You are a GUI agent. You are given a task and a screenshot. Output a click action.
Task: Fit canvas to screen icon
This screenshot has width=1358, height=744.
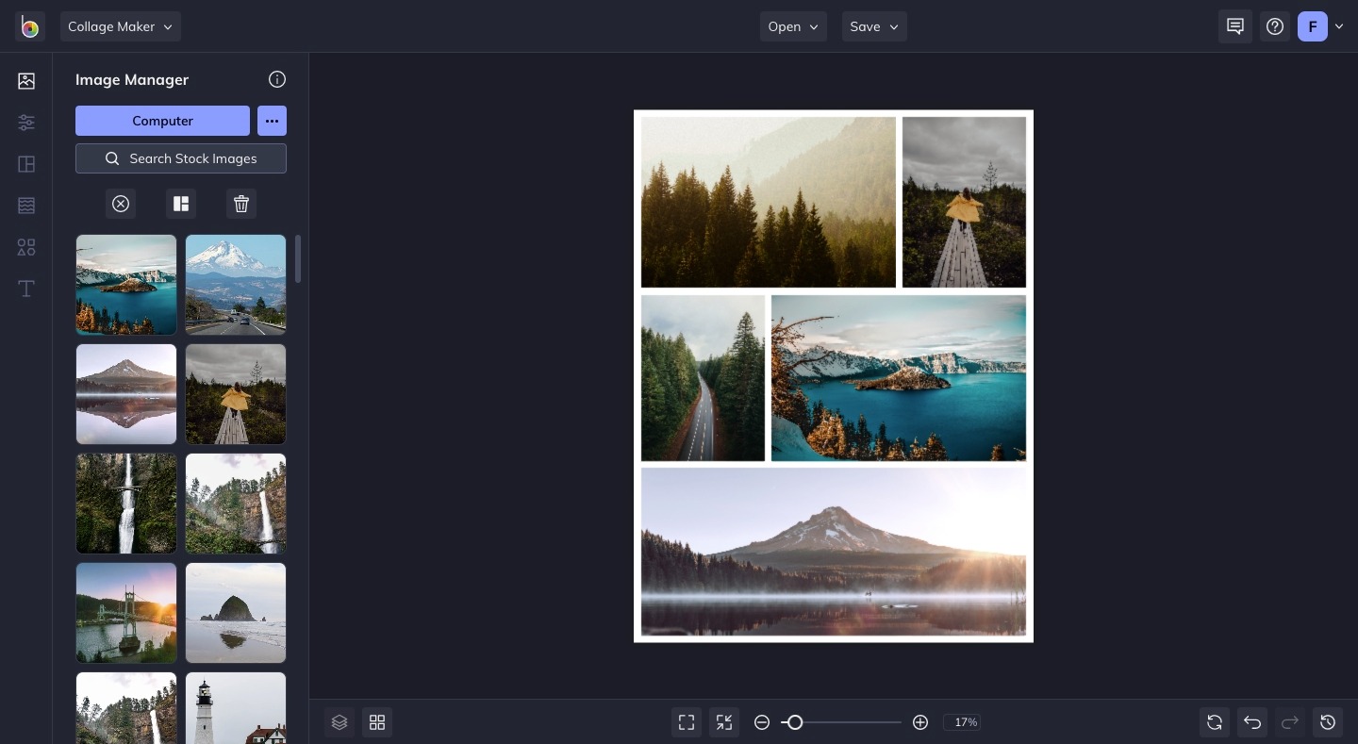pos(687,722)
